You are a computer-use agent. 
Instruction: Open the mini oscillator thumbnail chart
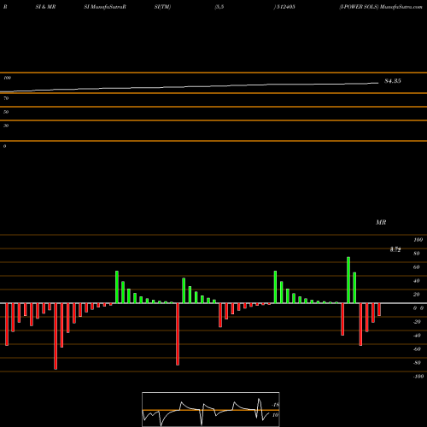(x=211, y=409)
